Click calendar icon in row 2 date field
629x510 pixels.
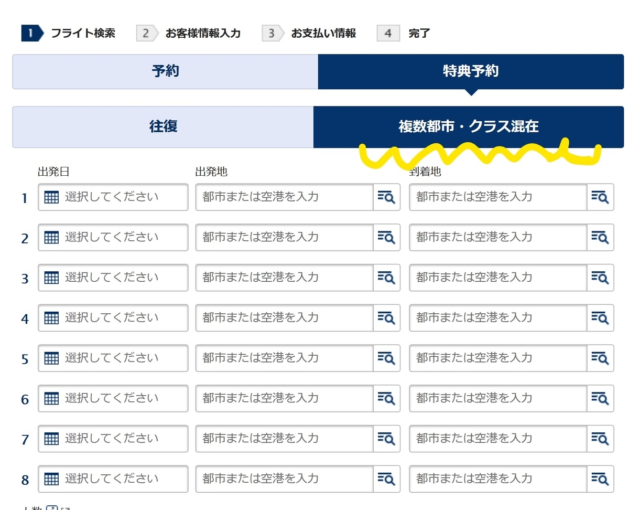point(51,238)
